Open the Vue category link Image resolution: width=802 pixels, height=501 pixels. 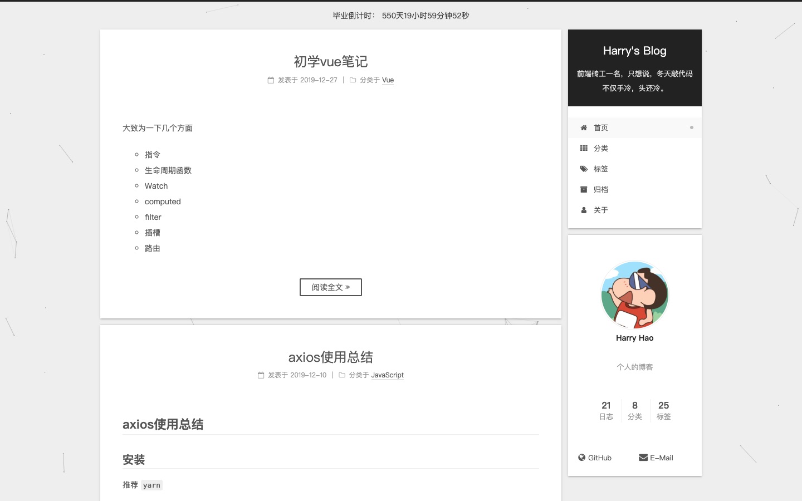(x=388, y=80)
